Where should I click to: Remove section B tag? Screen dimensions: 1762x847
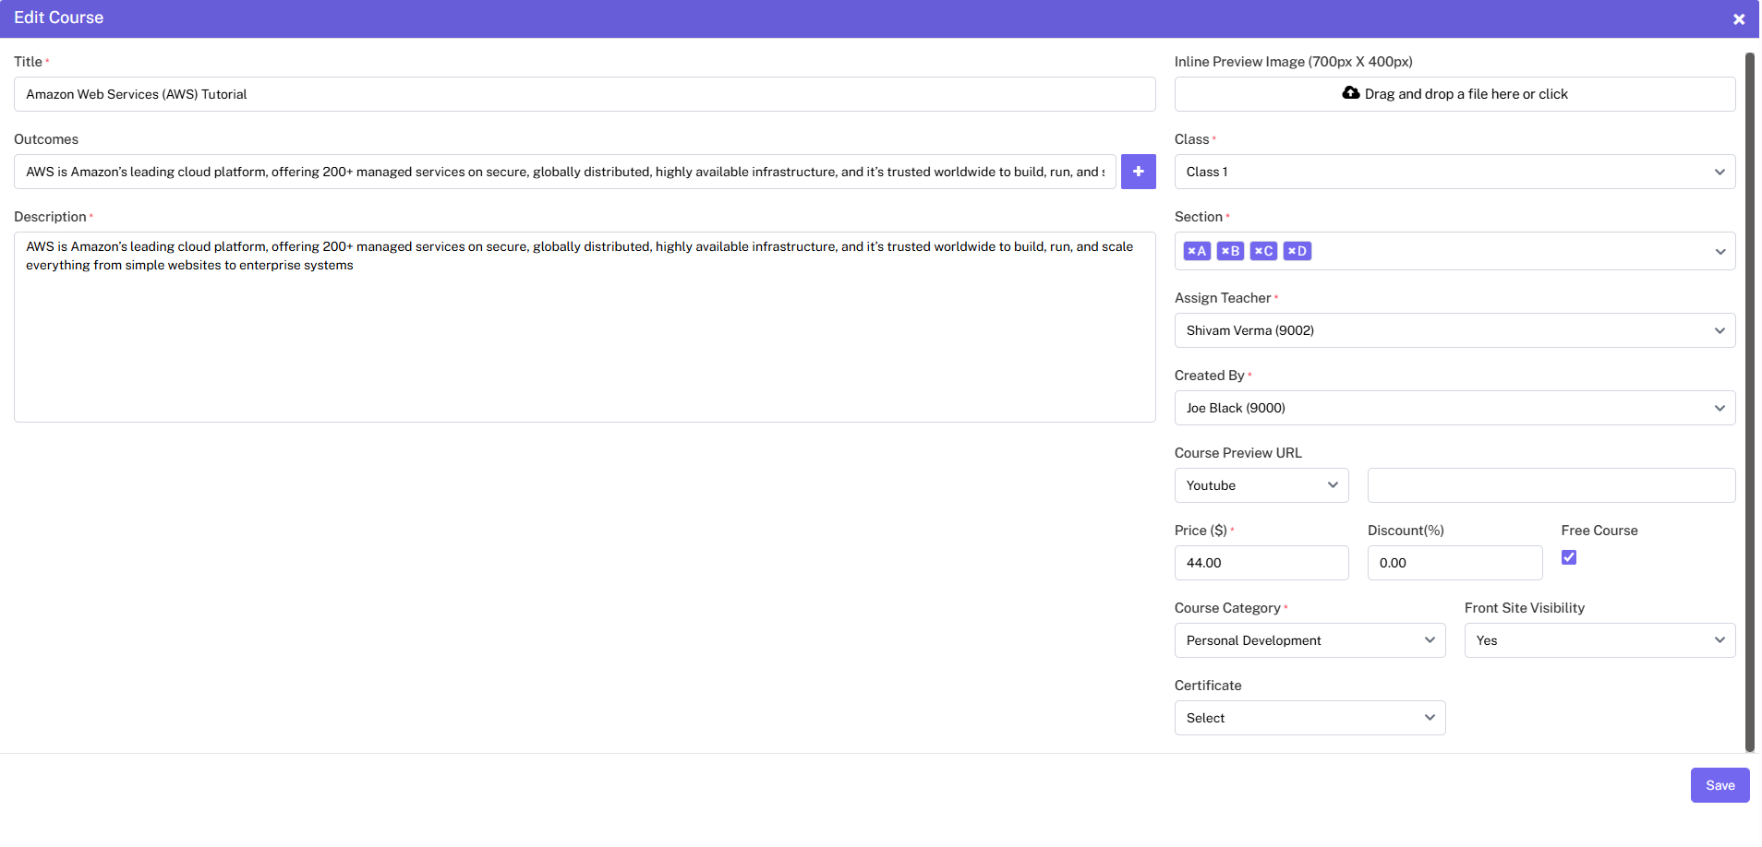(x=1225, y=251)
